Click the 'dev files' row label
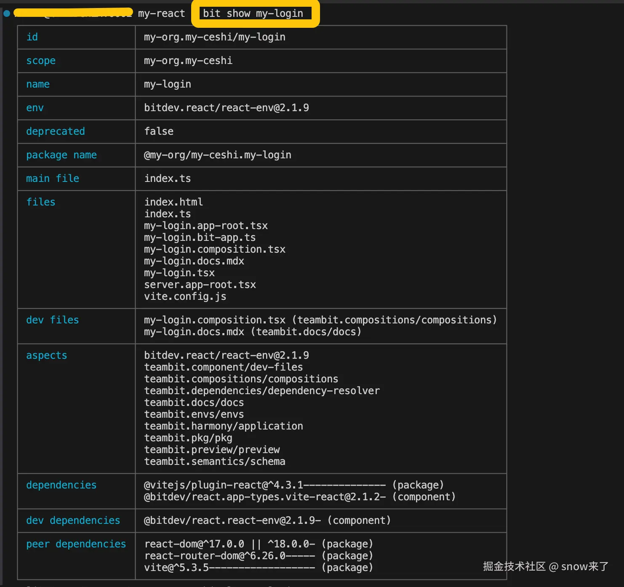Image resolution: width=624 pixels, height=587 pixels. coord(53,320)
